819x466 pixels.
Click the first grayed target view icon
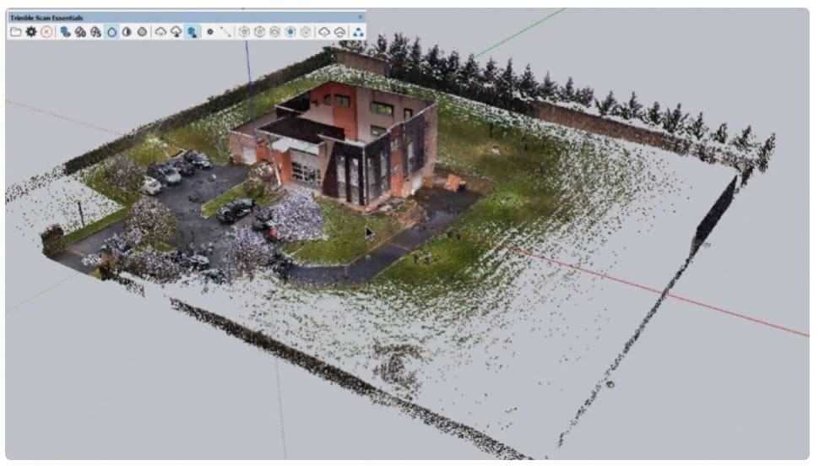click(x=244, y=32)
